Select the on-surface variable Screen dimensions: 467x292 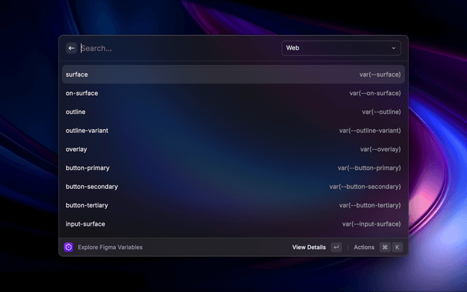click(x=233, y=93)
